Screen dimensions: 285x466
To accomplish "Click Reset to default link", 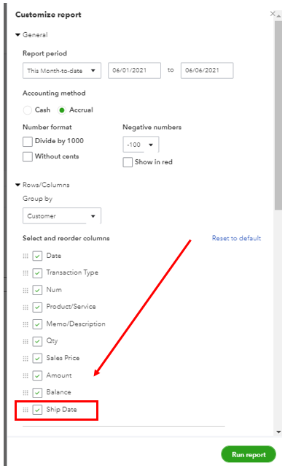I will coord(236,238).
